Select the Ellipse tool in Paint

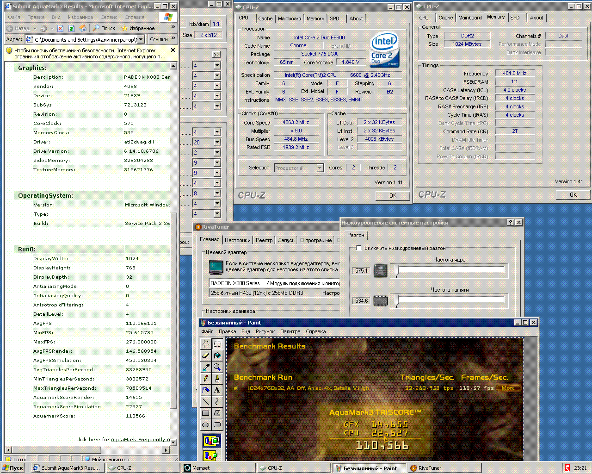(x=206, y=424)
